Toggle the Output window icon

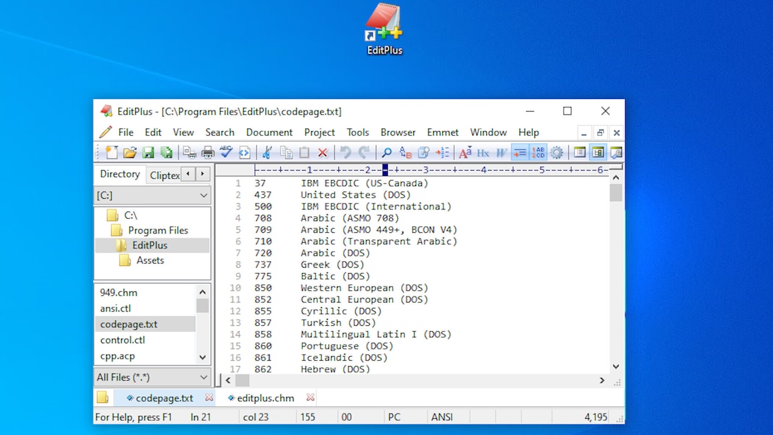click(617, 153)
